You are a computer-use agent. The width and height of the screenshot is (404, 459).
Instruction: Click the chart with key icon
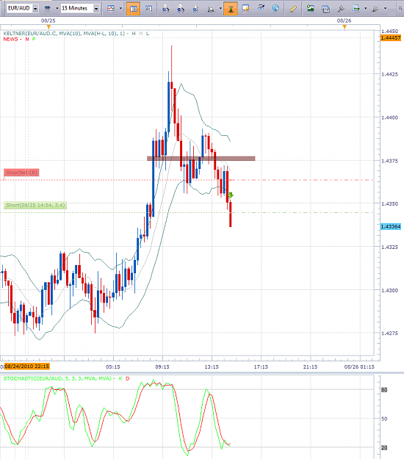point(245,8)
